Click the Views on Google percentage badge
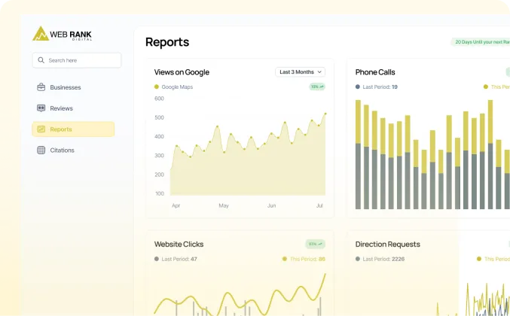510x316 pixels. coord(317,87)
